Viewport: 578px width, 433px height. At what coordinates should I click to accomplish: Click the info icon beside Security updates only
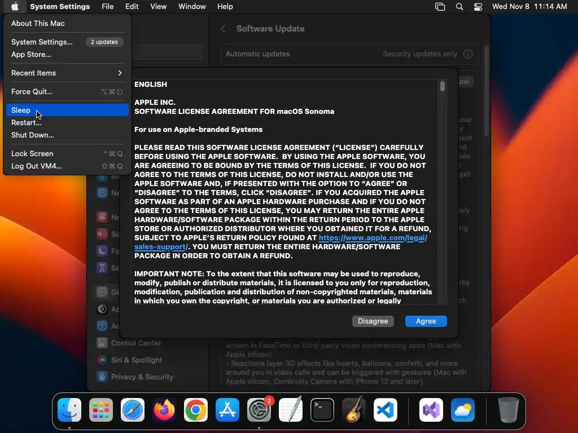click(x=468, y=54)
